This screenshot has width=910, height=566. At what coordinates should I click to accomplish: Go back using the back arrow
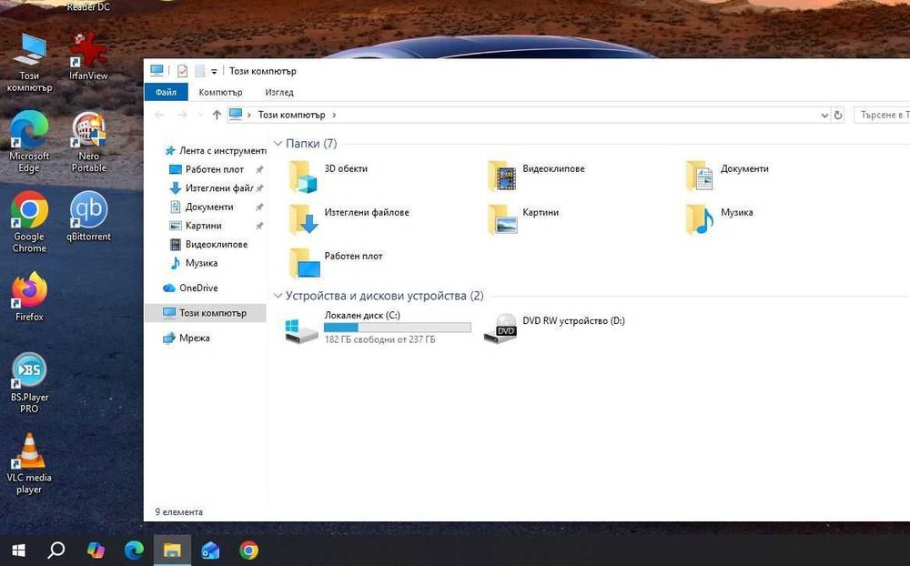pyautogui.click(x=159, y=115)
